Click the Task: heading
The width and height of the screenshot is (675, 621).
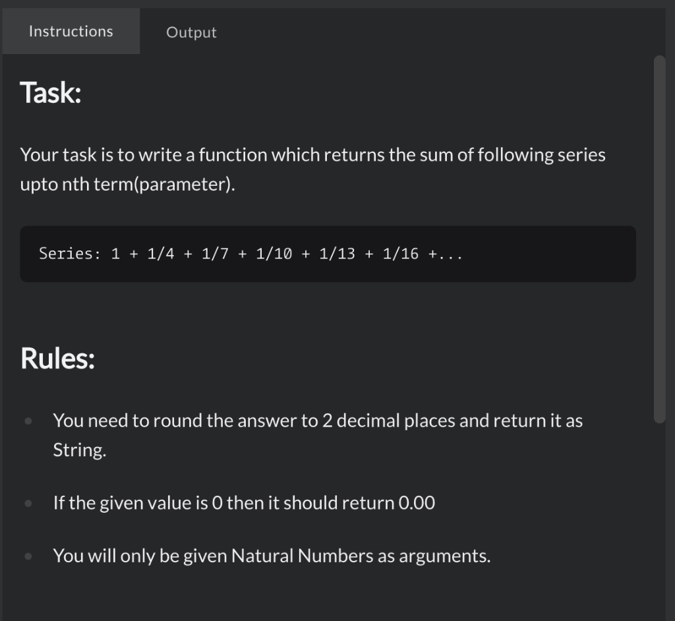point(50,93)
